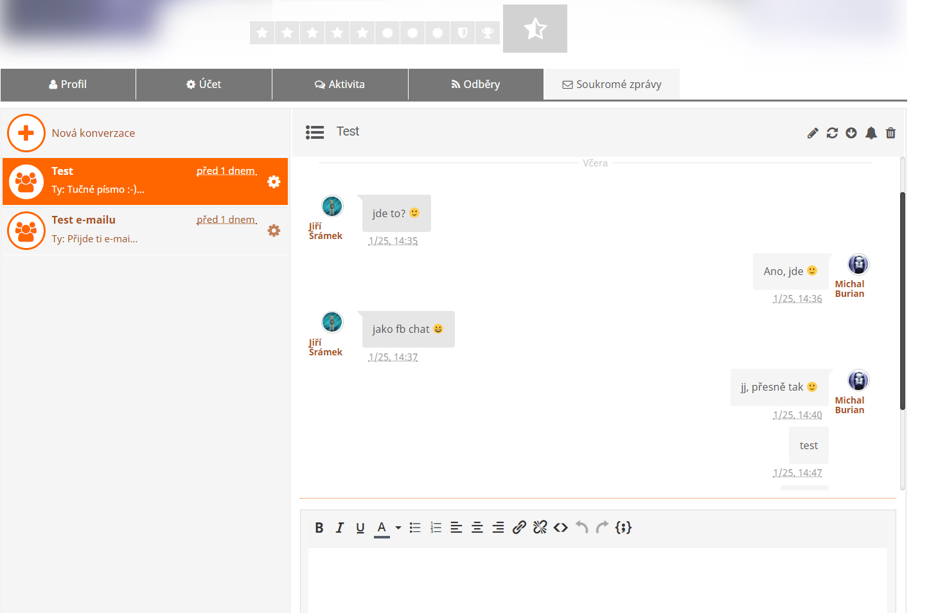Start a new conversation with Nová konverzace
Image resolution: width=947 pixels, height=613 pixels.
[93, 133]
